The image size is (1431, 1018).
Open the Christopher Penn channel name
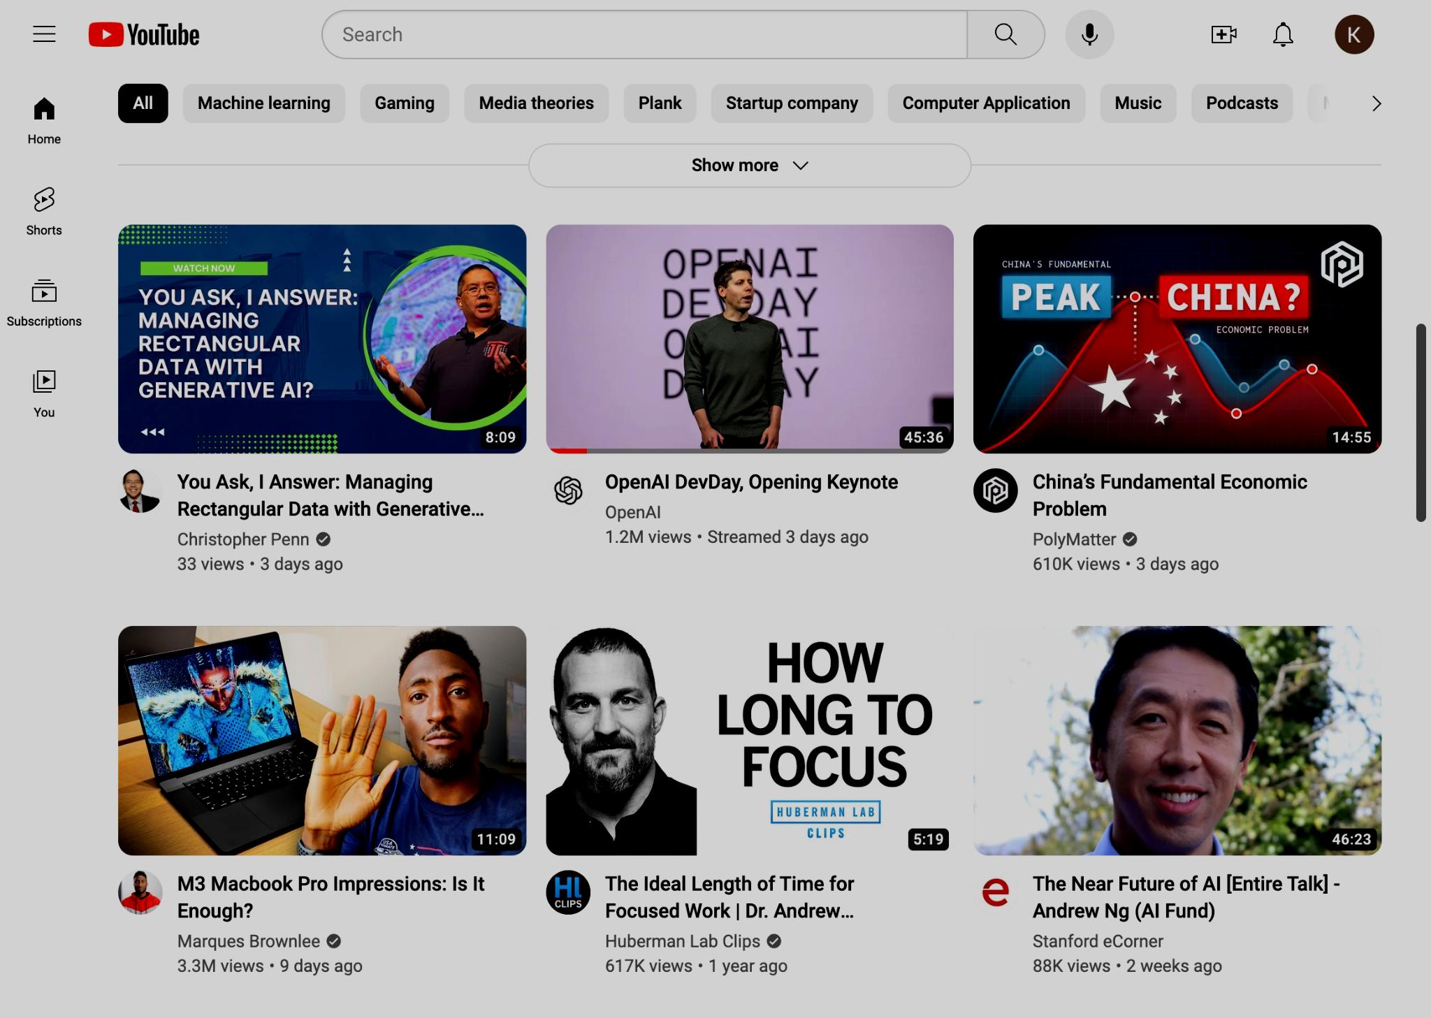(243, 539)
